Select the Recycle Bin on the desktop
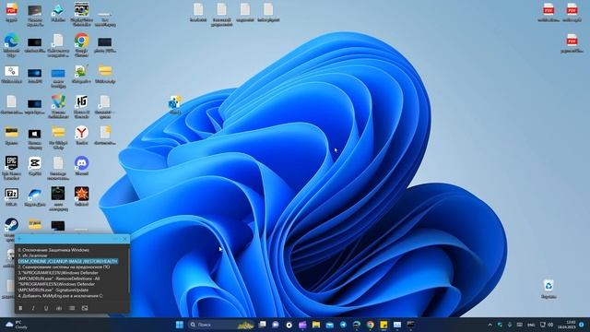590x332 pixels. click(x=549, y=289)
